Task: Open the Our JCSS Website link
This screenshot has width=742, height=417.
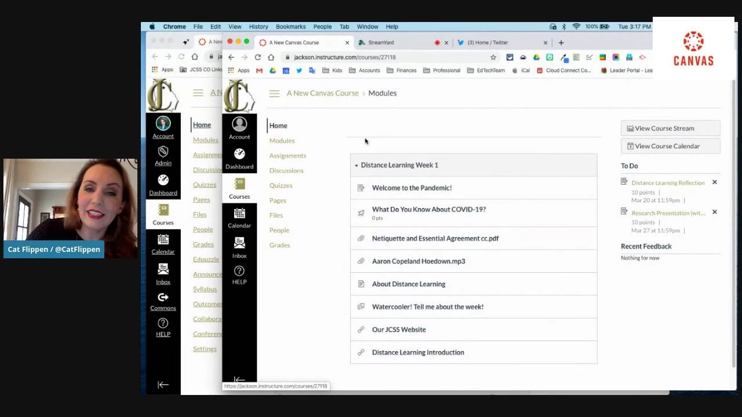Action: [x=399, y=330]
